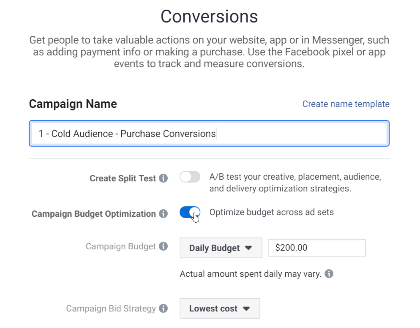Show info about daily spend variance
This screenshot has height=328, width=420.
pyautogui.click(x=329, y=273)
